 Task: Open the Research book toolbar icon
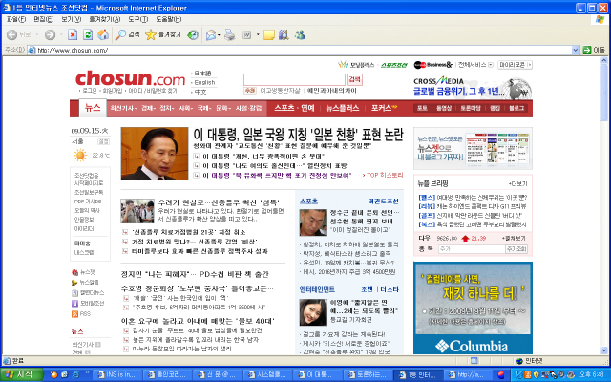pos(284,35)
